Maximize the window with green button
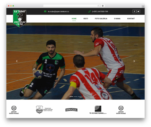The image size is (151, 127). click(x=13, y=6)
